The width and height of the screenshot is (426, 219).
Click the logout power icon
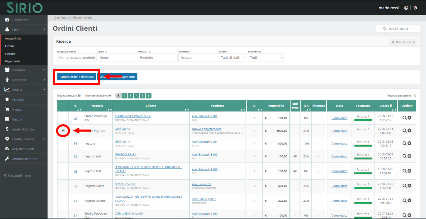[415, 8]
